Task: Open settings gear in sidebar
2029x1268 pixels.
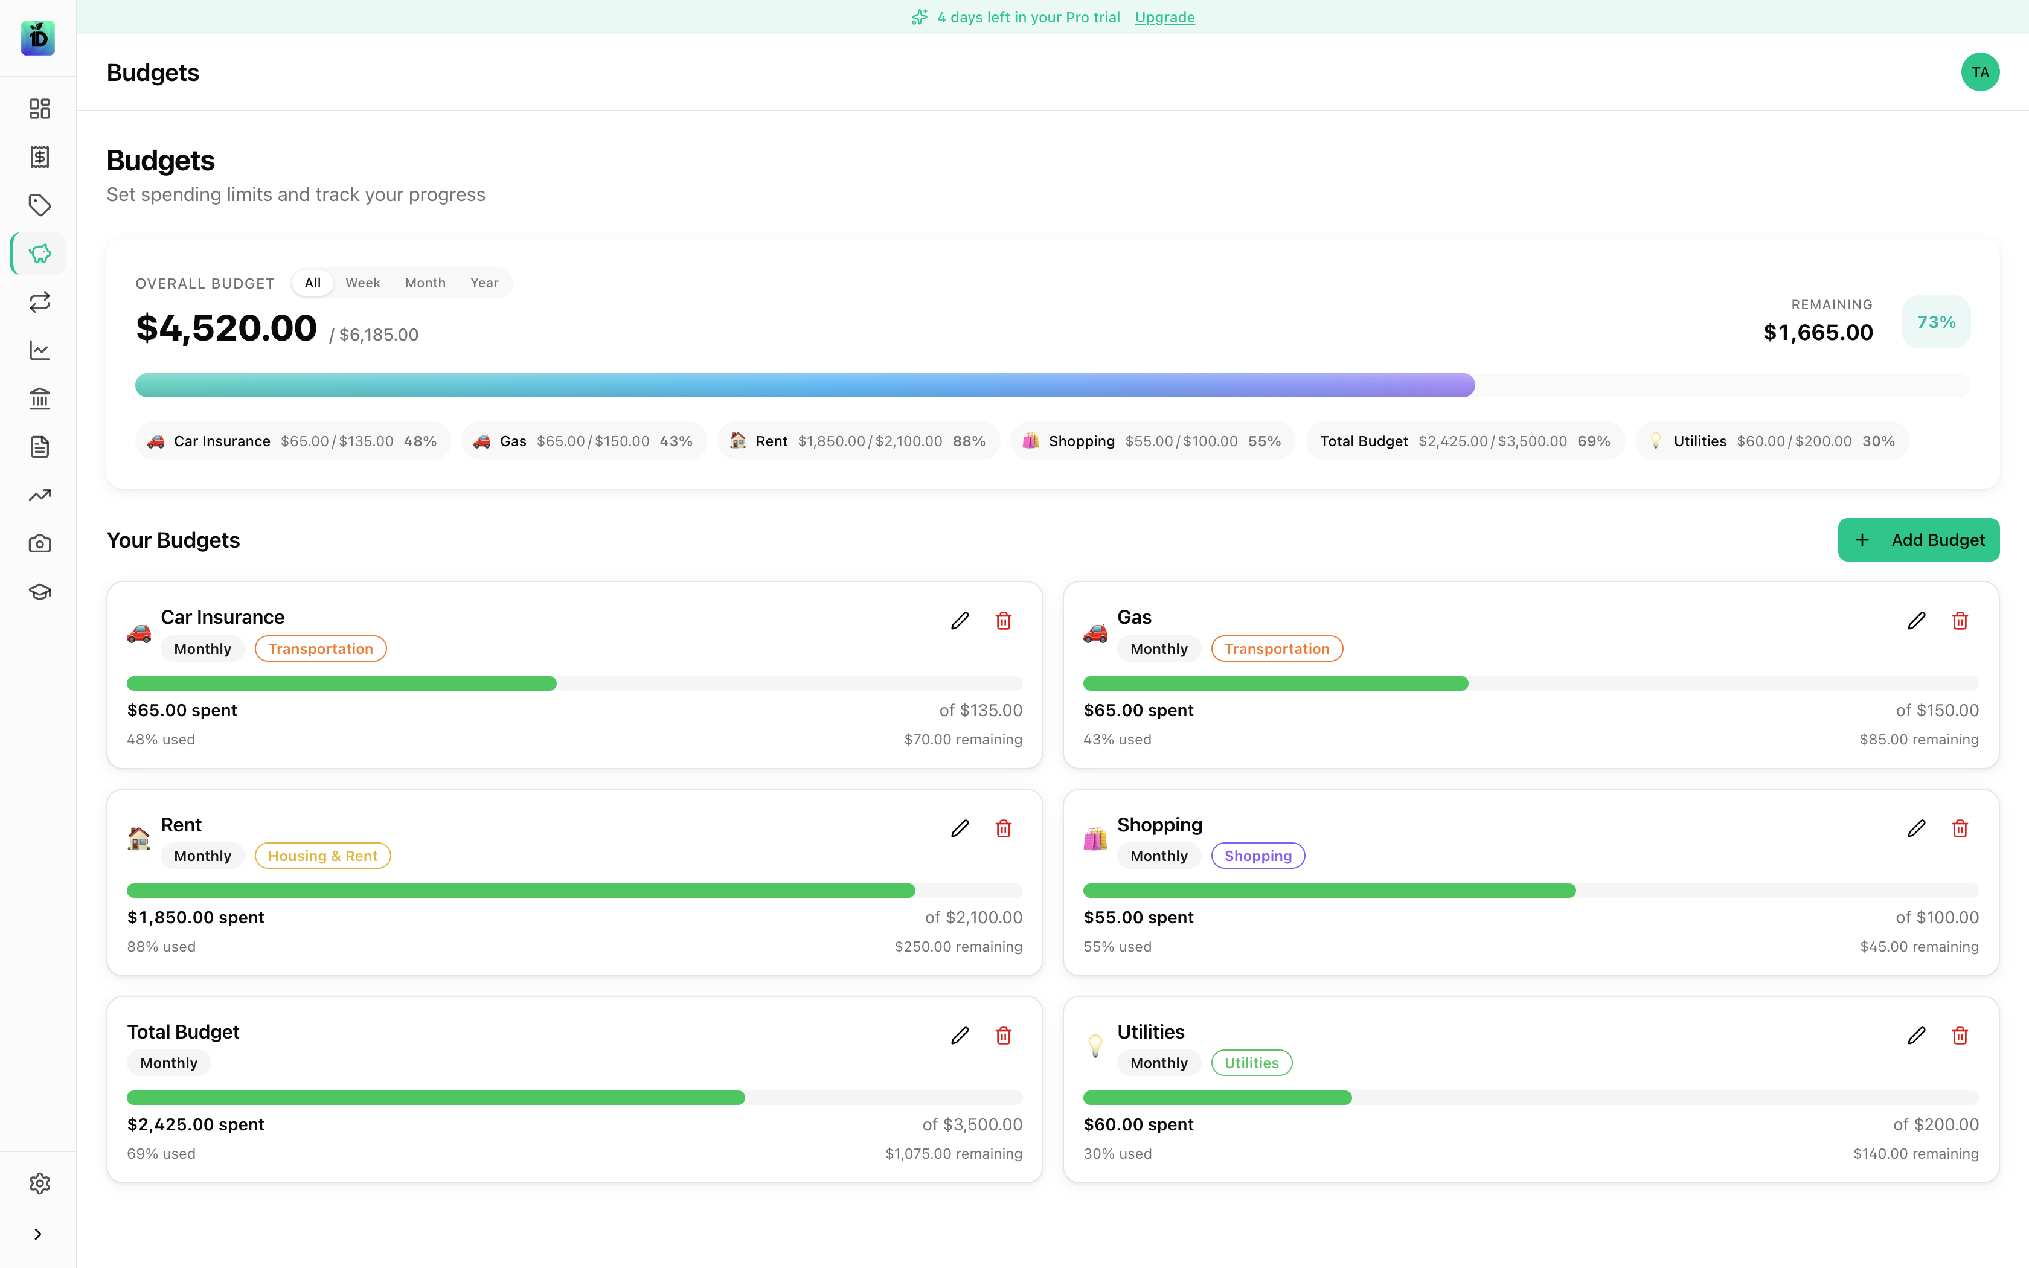Action: (x=39, y=1182)
